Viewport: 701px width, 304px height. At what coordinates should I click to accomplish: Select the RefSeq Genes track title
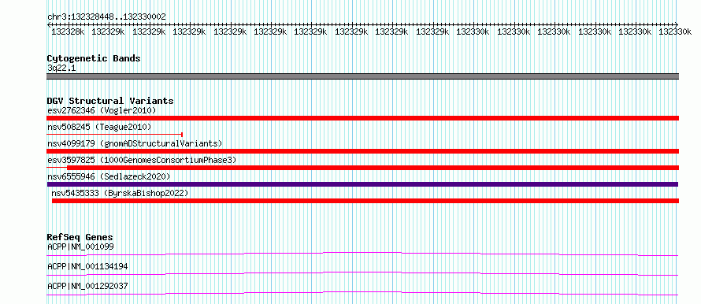(x=80, y=237)
